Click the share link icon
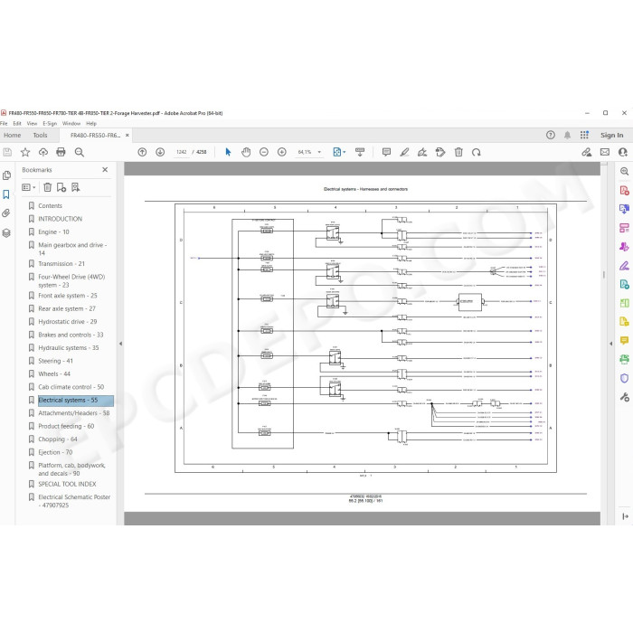Image resolution: width=633 pixels, height=633 pixels. 587,152
